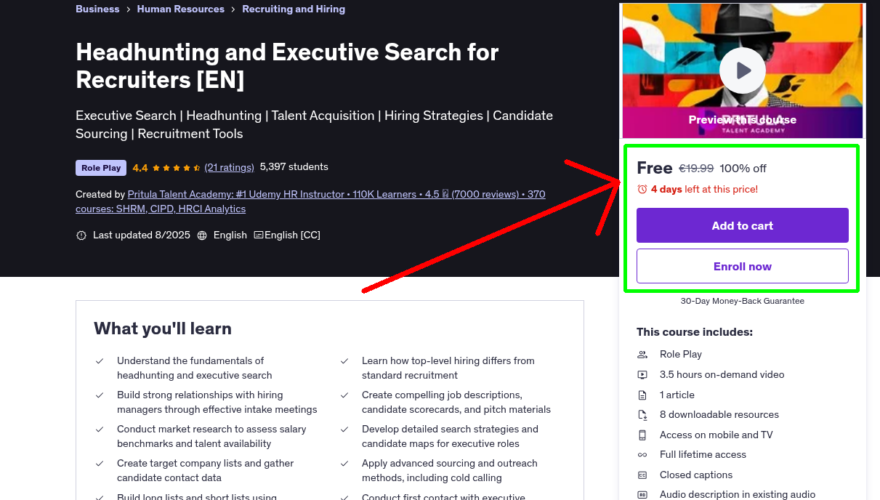The image size is (880, 500).
Task: Click the course preview thumbnail image
Action: (742, 70)
